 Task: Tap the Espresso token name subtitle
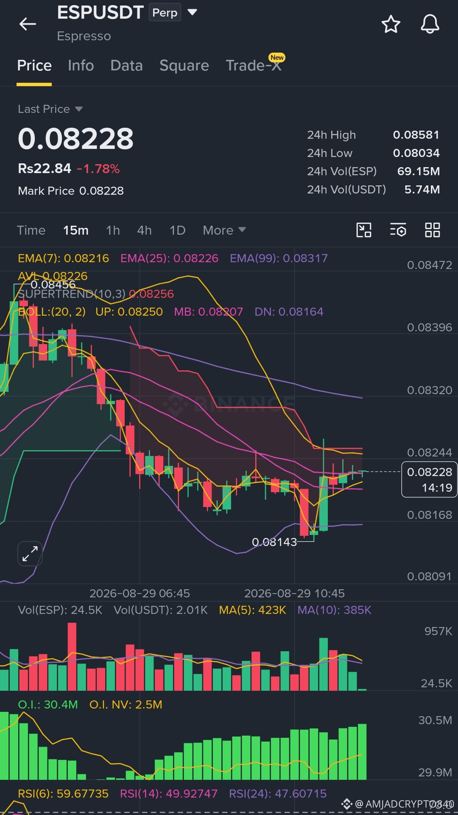84,36
